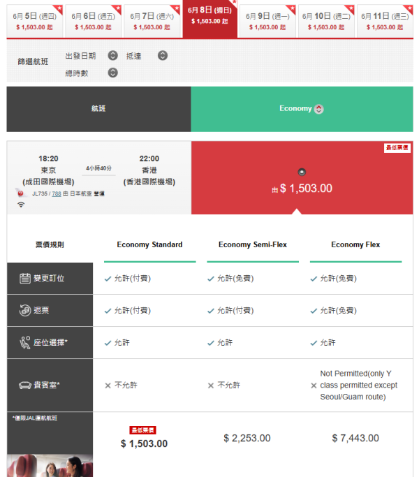
Task: Click the 退票 refund icon
Action: [x=25, y=310]
